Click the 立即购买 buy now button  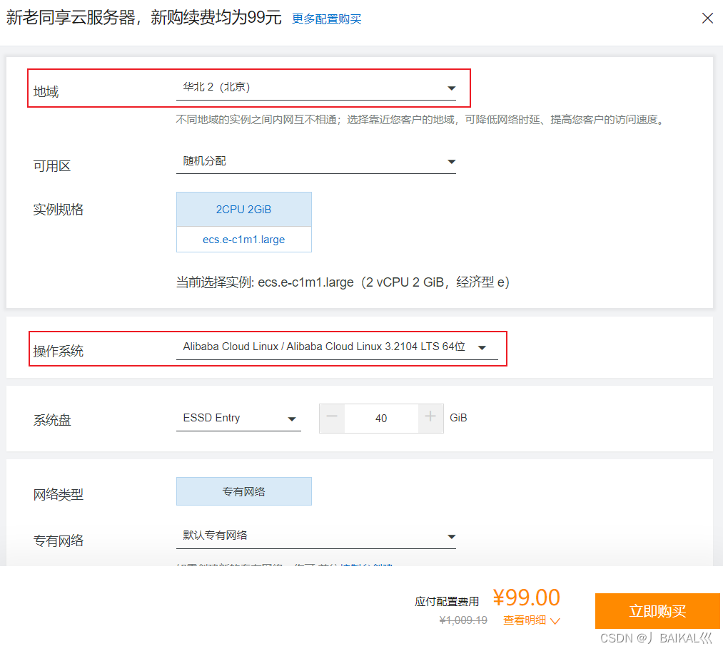point(657,611)
